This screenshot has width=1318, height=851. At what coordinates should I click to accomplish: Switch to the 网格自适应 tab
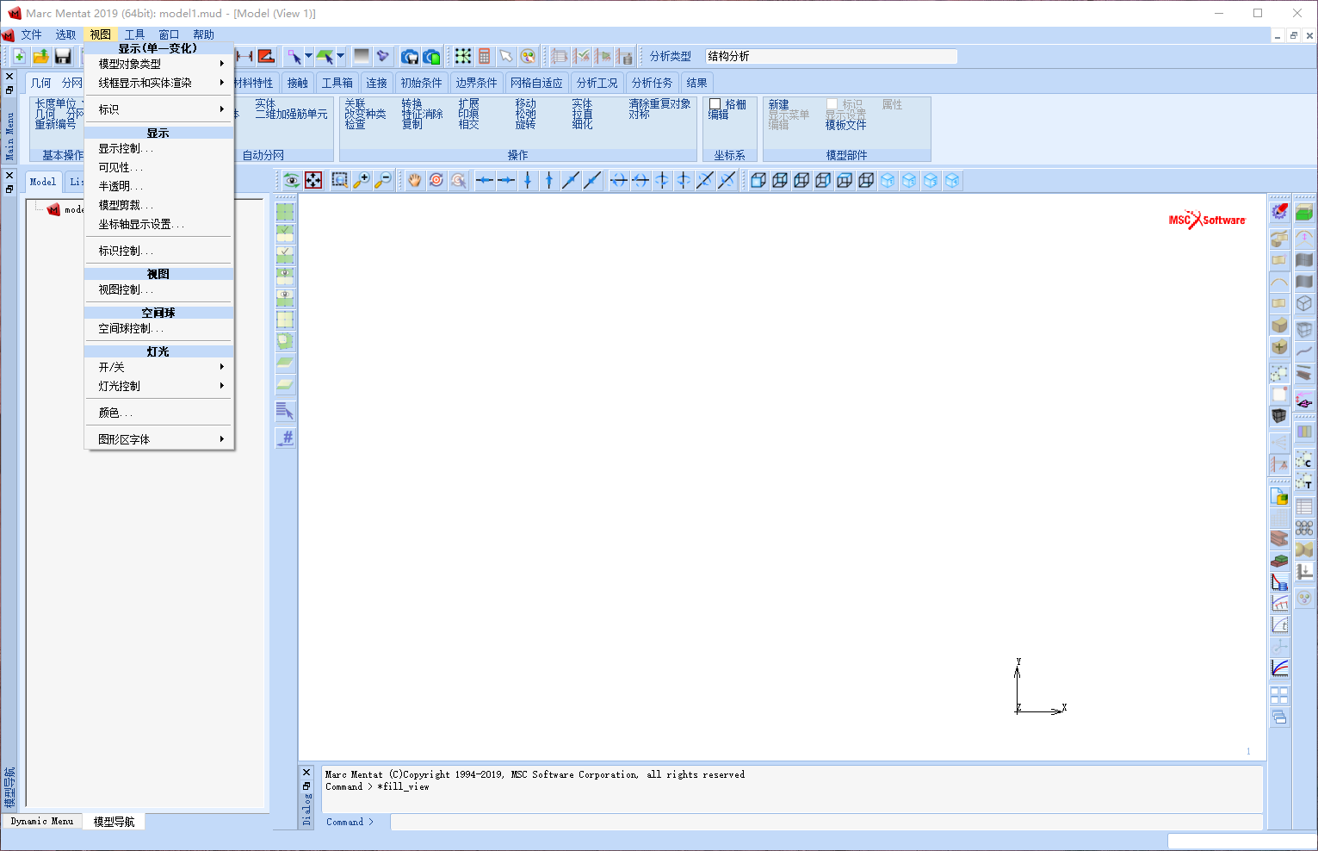(536, 83)
